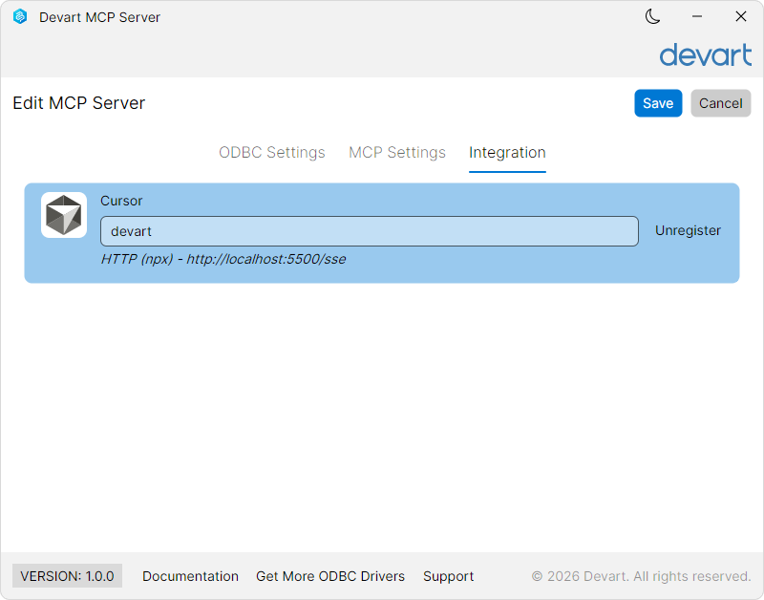Open the Support link
The height and width of the screenshot is (600, 764).
click(448, 576)
